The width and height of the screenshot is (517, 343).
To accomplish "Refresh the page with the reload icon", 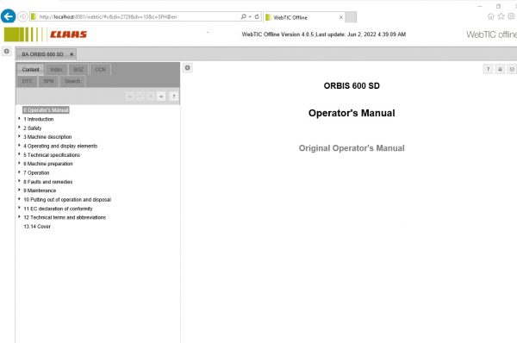I will coord(257,16).
